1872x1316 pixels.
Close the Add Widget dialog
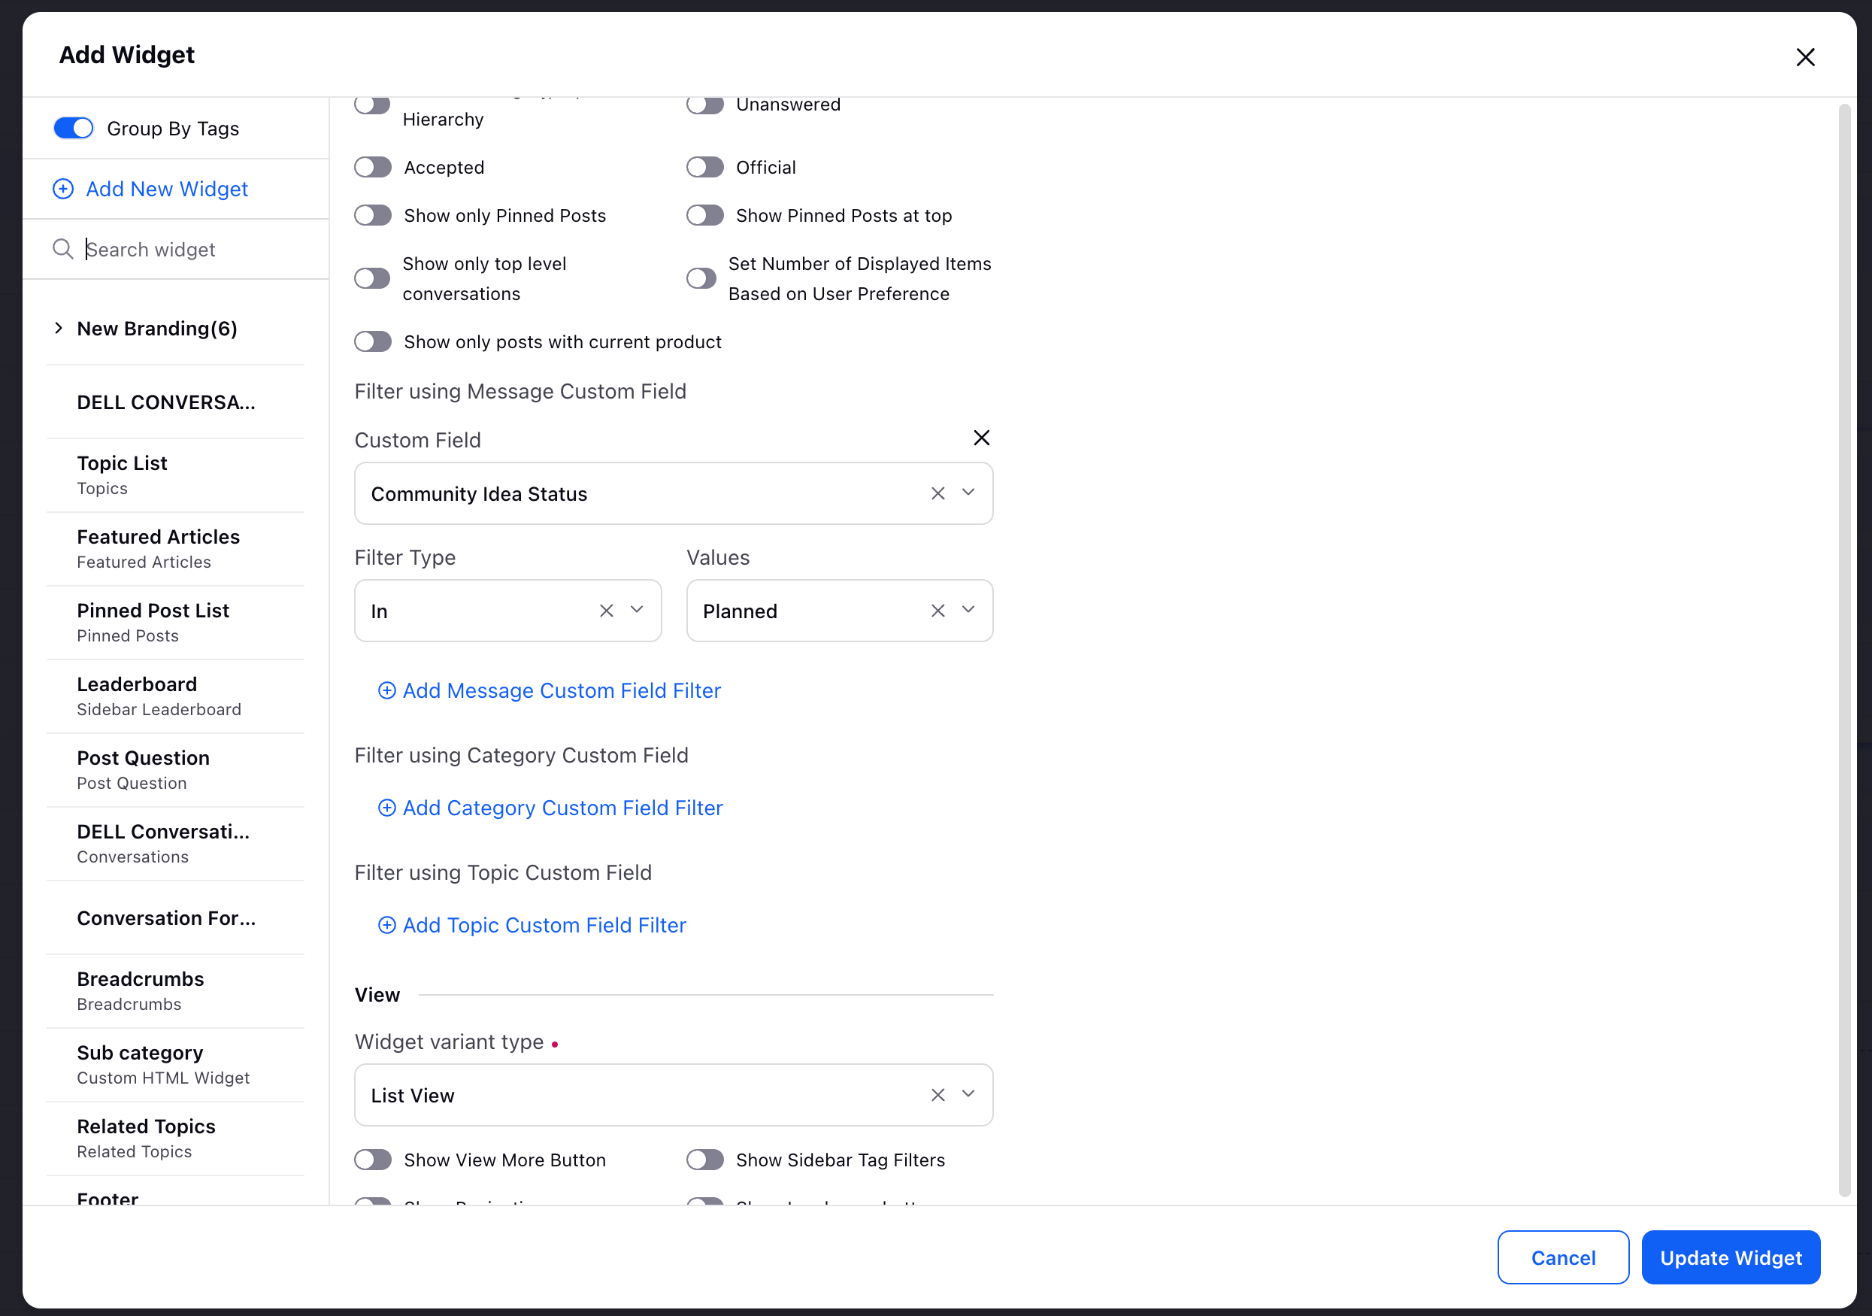[1805, 57]
